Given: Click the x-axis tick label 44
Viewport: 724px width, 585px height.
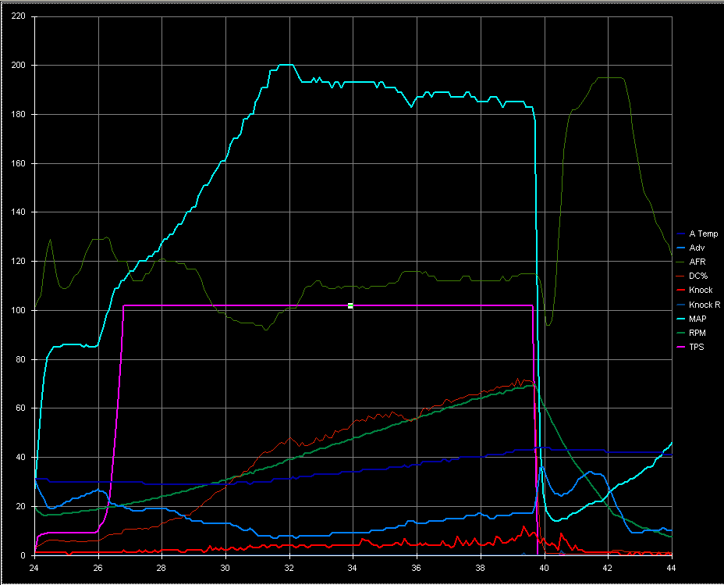Looking at the screenshot, I should tap(670, 568).
